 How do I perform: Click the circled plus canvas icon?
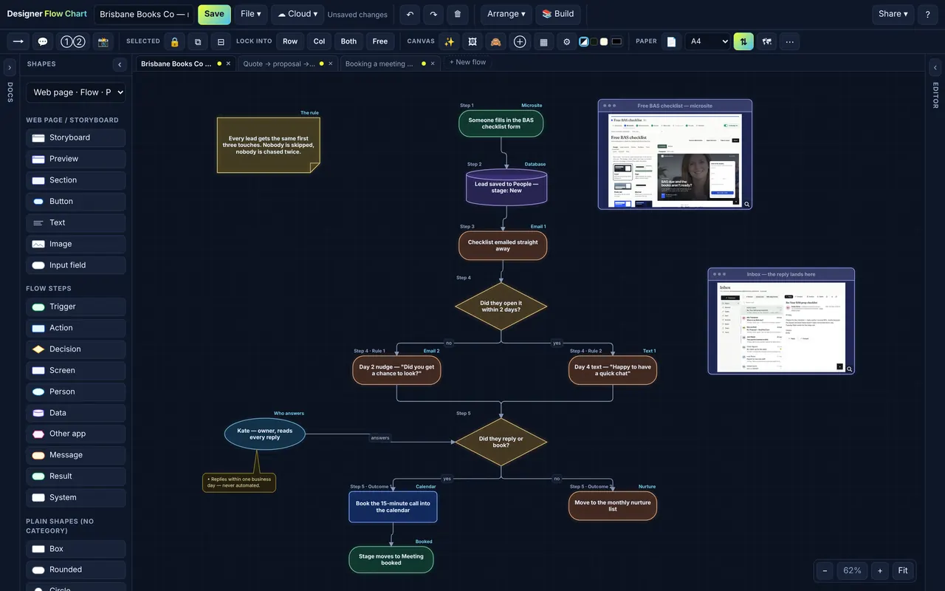tap(520, 41)
